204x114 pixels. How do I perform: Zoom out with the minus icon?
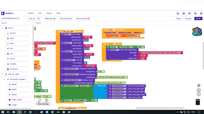(x=199, y=94)
